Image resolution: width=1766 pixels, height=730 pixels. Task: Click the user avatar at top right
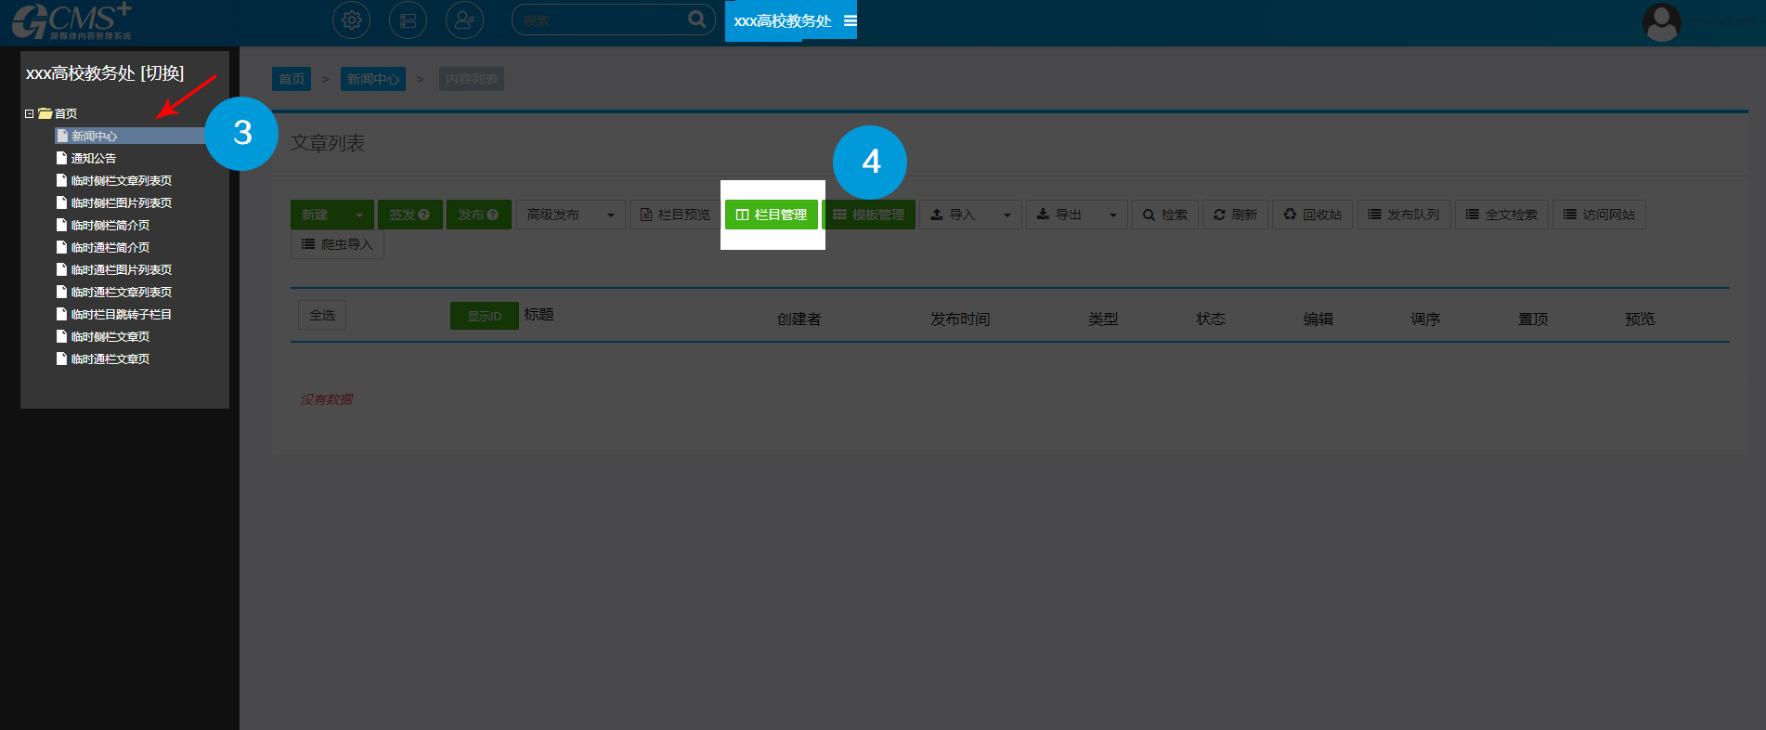[1661, 21]
